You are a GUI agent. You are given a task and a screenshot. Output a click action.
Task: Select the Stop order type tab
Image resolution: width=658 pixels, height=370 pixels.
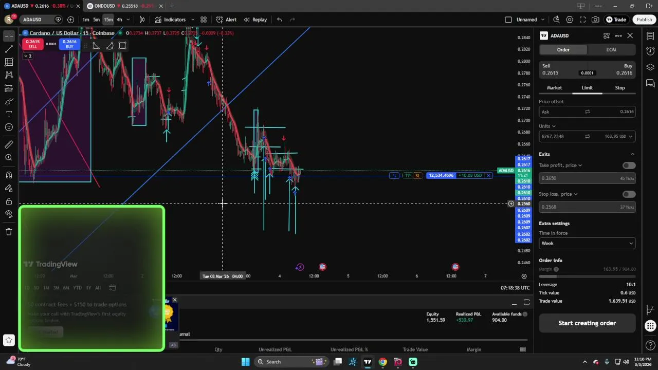(x=620, y=88)
